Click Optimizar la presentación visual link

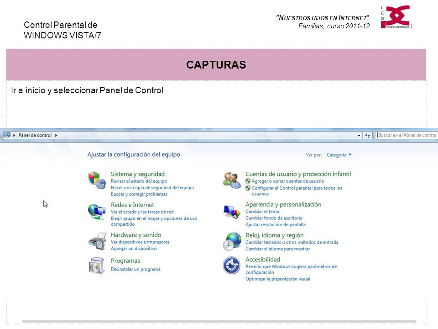(278, 279)
